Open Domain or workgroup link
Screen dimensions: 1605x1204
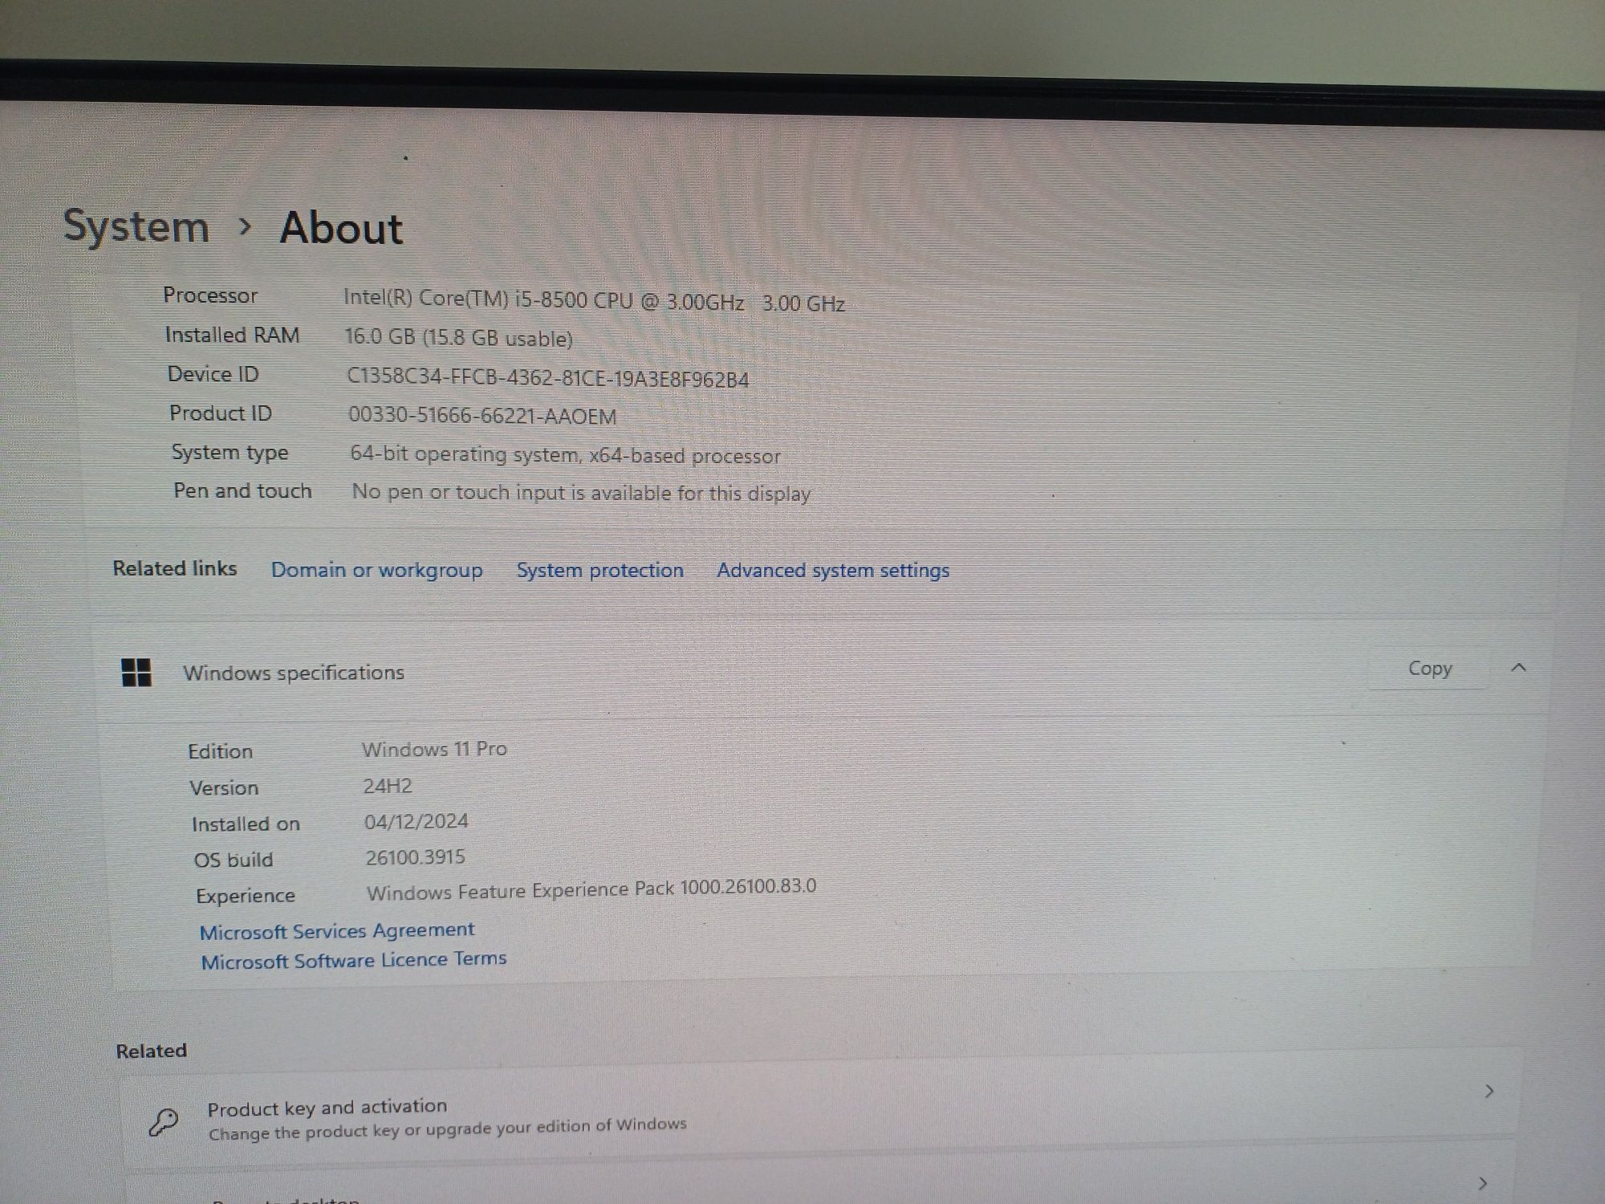click(x=376, y=570)
